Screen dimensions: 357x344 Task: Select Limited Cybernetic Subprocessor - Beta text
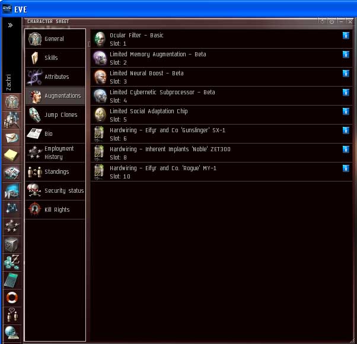[x=162, y=92]
